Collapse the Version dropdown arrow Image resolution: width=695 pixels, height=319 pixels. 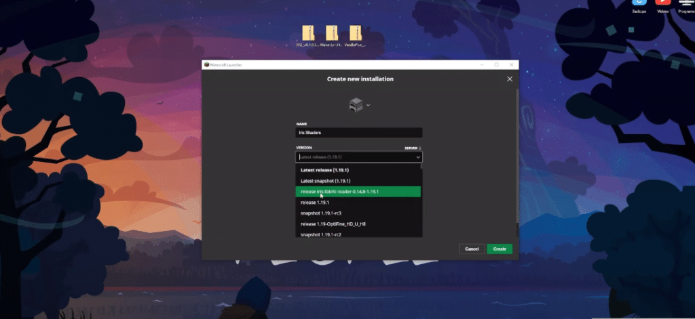click(x=417, y=157)
